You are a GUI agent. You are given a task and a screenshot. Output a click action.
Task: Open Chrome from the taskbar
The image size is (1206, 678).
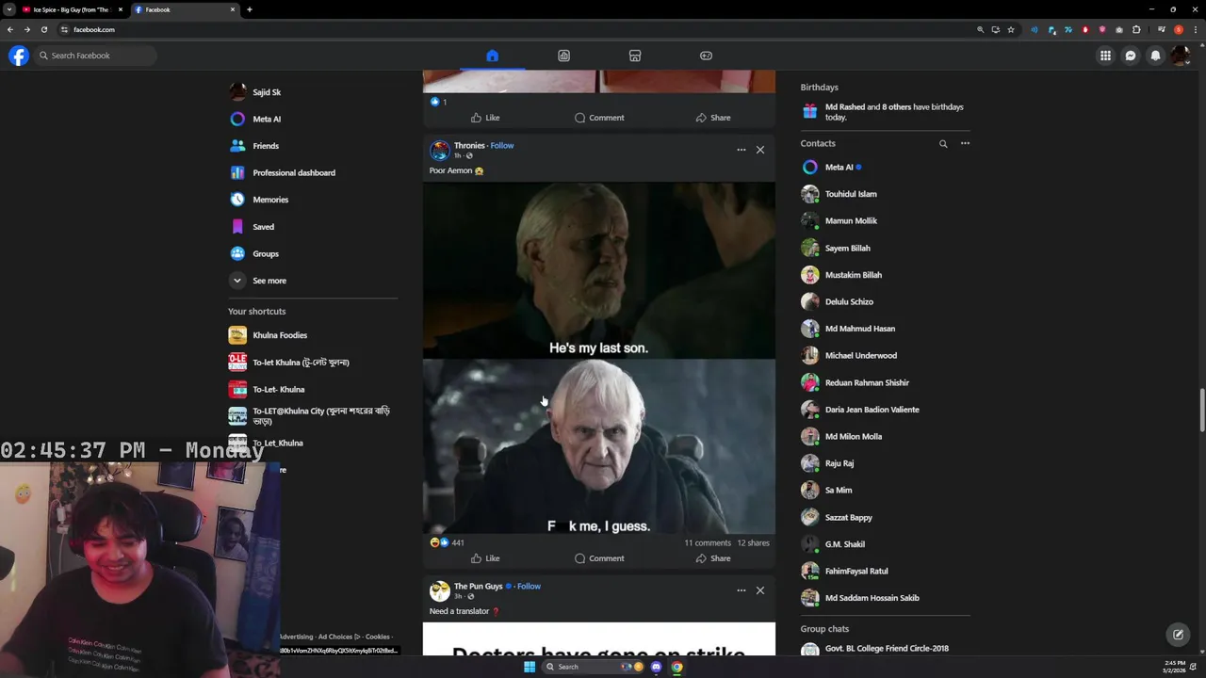pyautogui.click(x=676, y=667)
